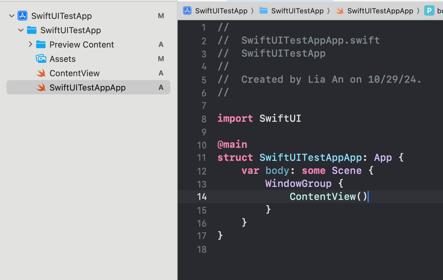Select SwiftUITestAppApp file in the navigator
443x280 pixels.
[87, 87]
